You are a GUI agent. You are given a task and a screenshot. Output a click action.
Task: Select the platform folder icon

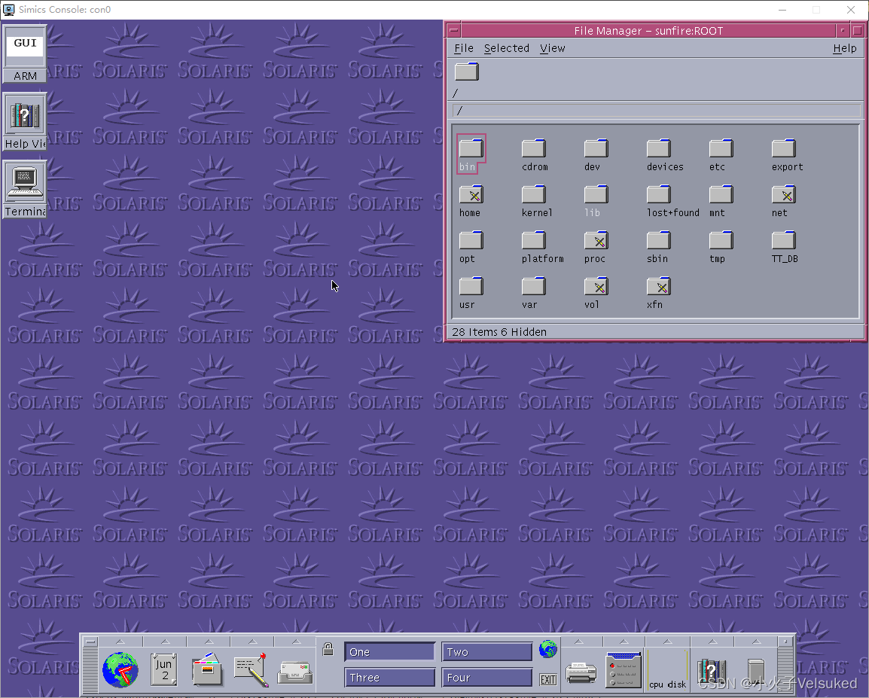click(534, 240)
